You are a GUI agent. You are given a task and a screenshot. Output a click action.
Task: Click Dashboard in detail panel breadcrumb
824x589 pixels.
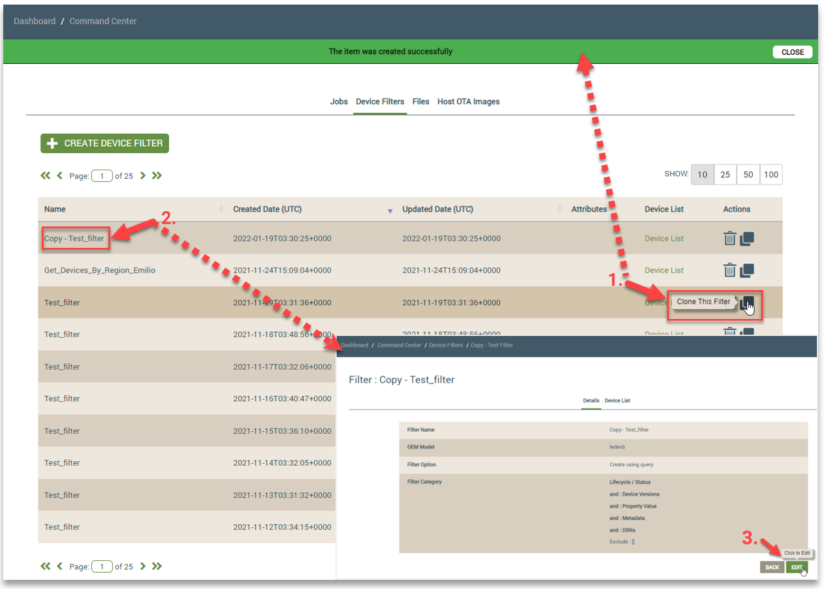(x=355, y=345)
